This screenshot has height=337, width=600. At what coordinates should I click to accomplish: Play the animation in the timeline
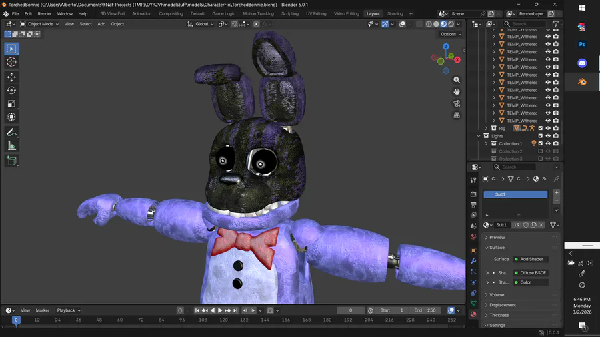pos(220,310)
